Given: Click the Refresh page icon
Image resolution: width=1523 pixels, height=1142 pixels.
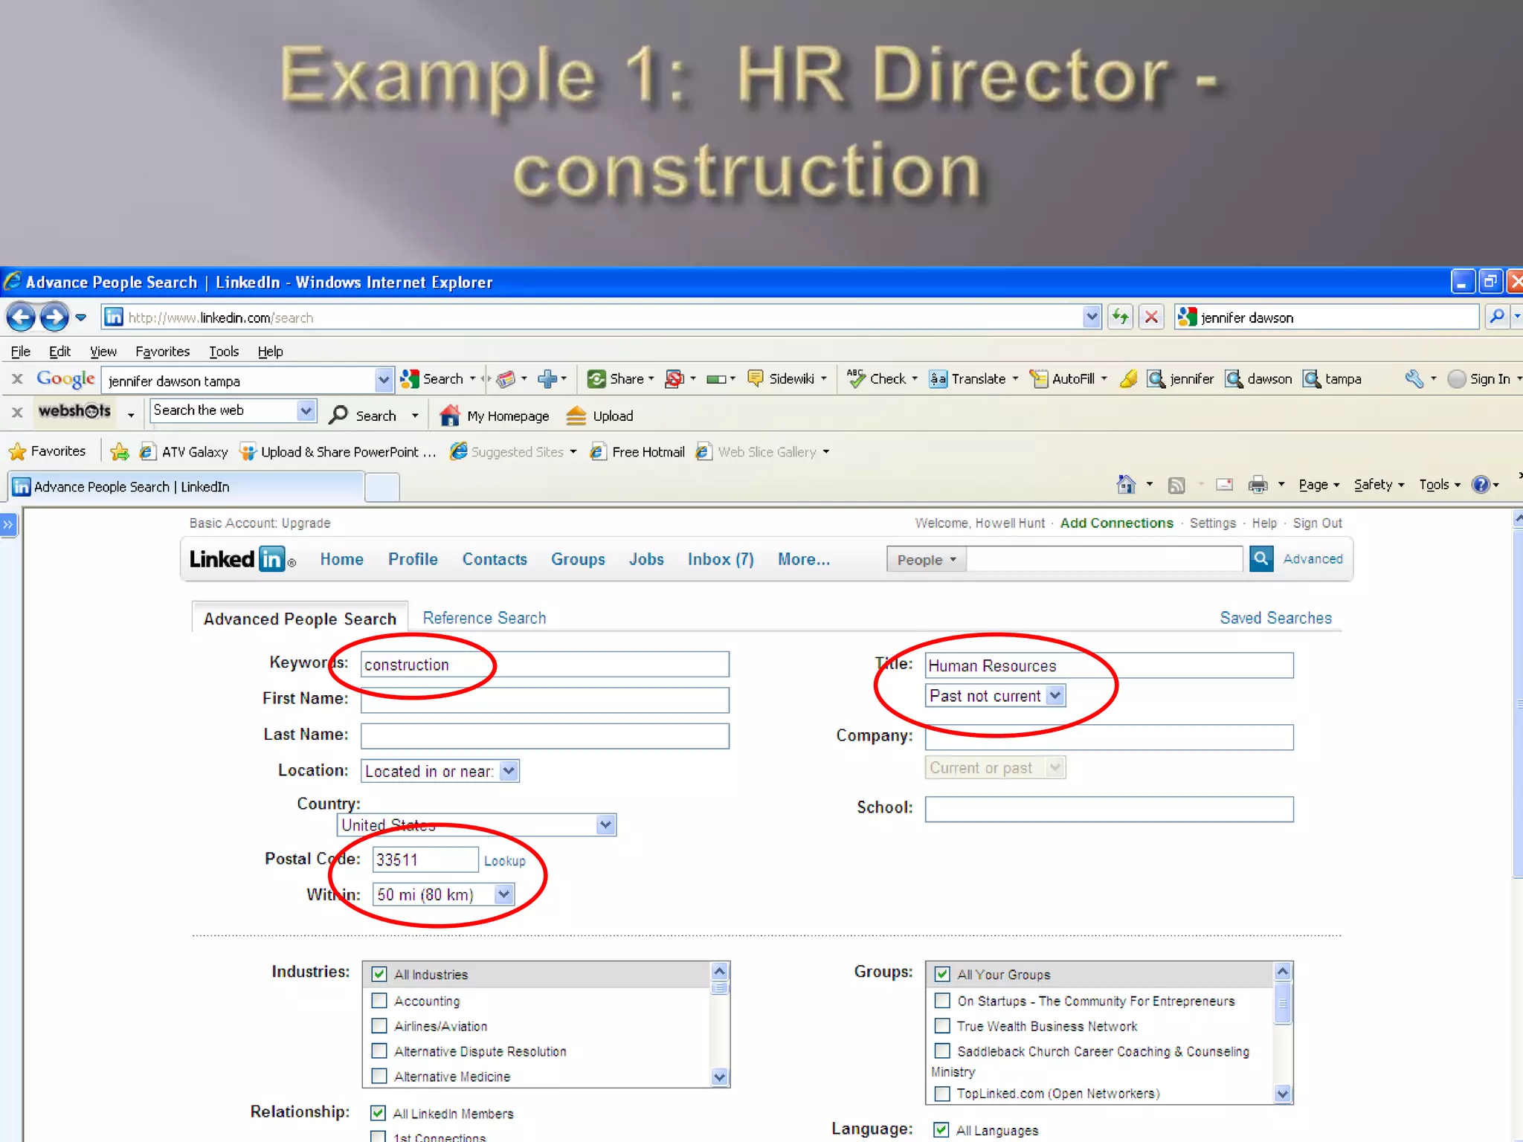Looking at the screenshot, I should [x=1120, y=317].
